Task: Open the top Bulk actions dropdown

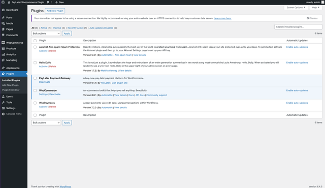Action: 46,34
